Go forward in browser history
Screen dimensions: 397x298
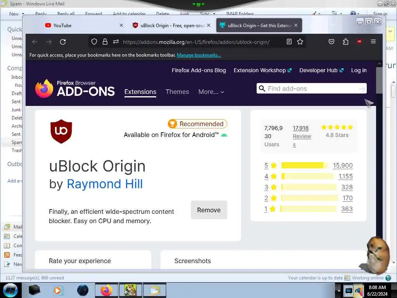click(x=49, y=42)
